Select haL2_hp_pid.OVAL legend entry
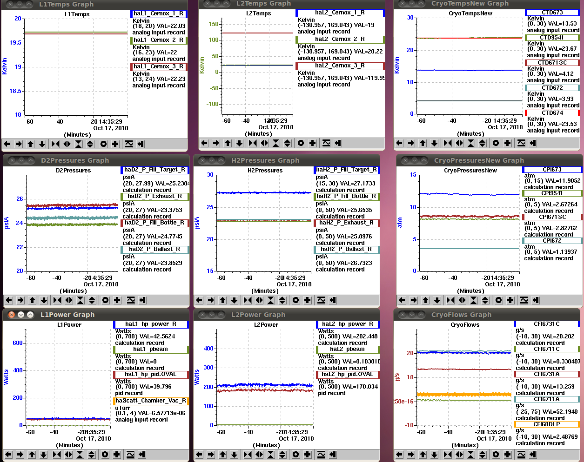Image resolution: width=584 pixels, height=462 pixels. click(348, 375)
